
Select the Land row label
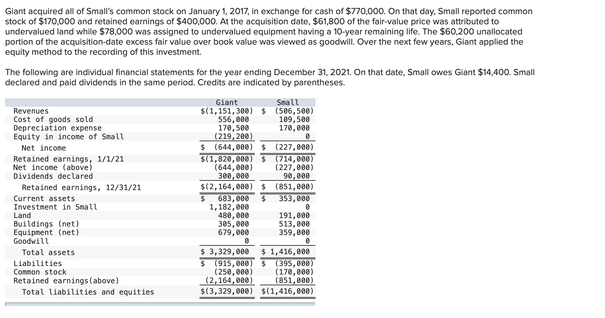[22, 215]
